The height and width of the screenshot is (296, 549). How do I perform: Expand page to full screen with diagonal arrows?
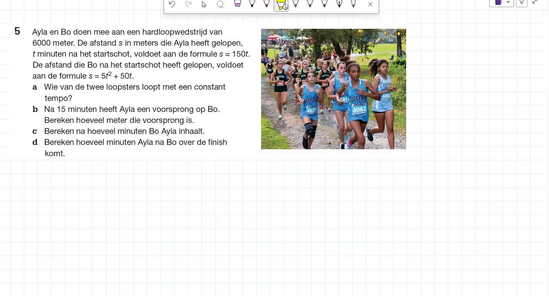pos(535,2)
